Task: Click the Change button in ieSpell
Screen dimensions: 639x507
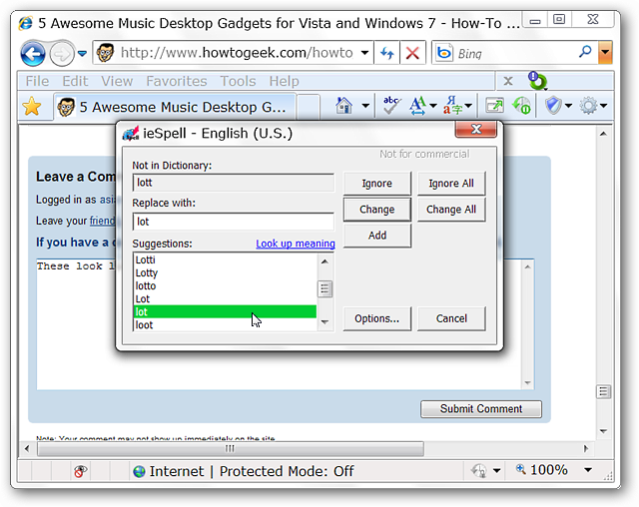Action: coord(377,210)
